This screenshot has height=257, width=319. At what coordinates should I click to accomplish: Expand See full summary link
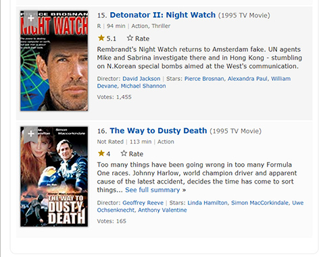(x=155, y=190)
